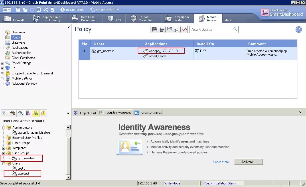This screenshot has width=306, height=187.
Task: Click the database list icon in the toolbar
Action: point(39,10)
